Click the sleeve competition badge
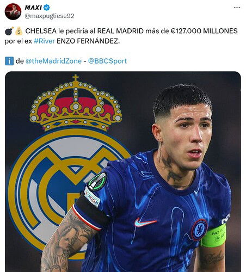This screenshot has width=246, height=272. pos(97,182)
